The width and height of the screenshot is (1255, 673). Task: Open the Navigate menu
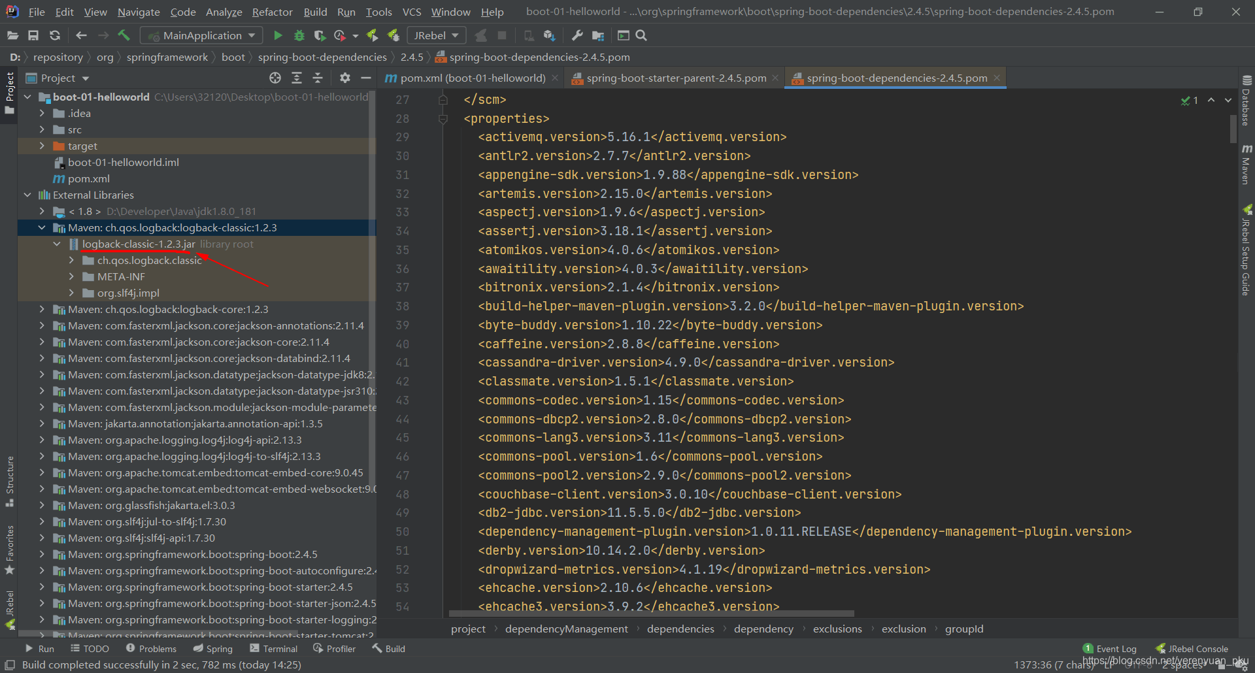pos(139,12)
